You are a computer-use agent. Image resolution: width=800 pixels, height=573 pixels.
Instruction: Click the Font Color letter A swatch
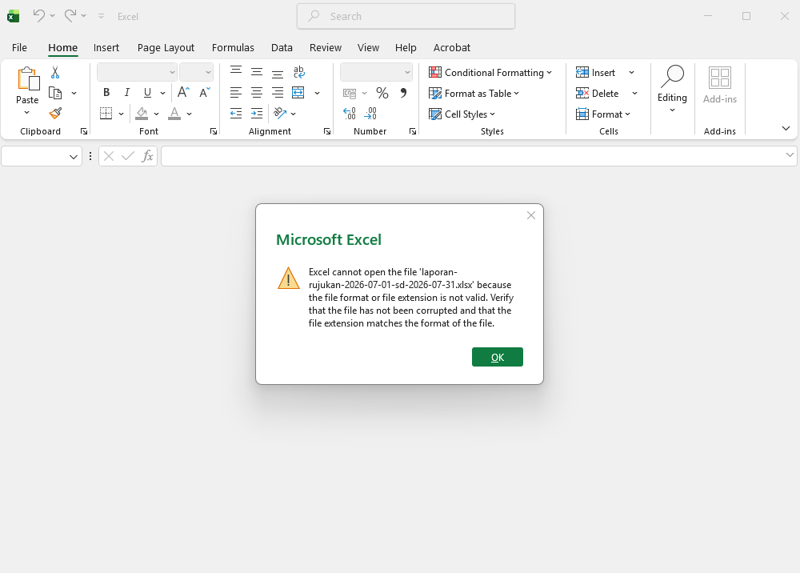click(x=174, y=114)
